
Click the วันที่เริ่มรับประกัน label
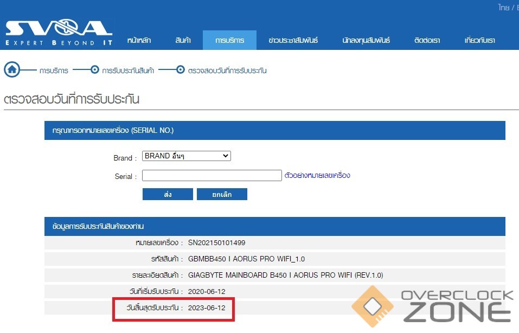pos(154,291)
